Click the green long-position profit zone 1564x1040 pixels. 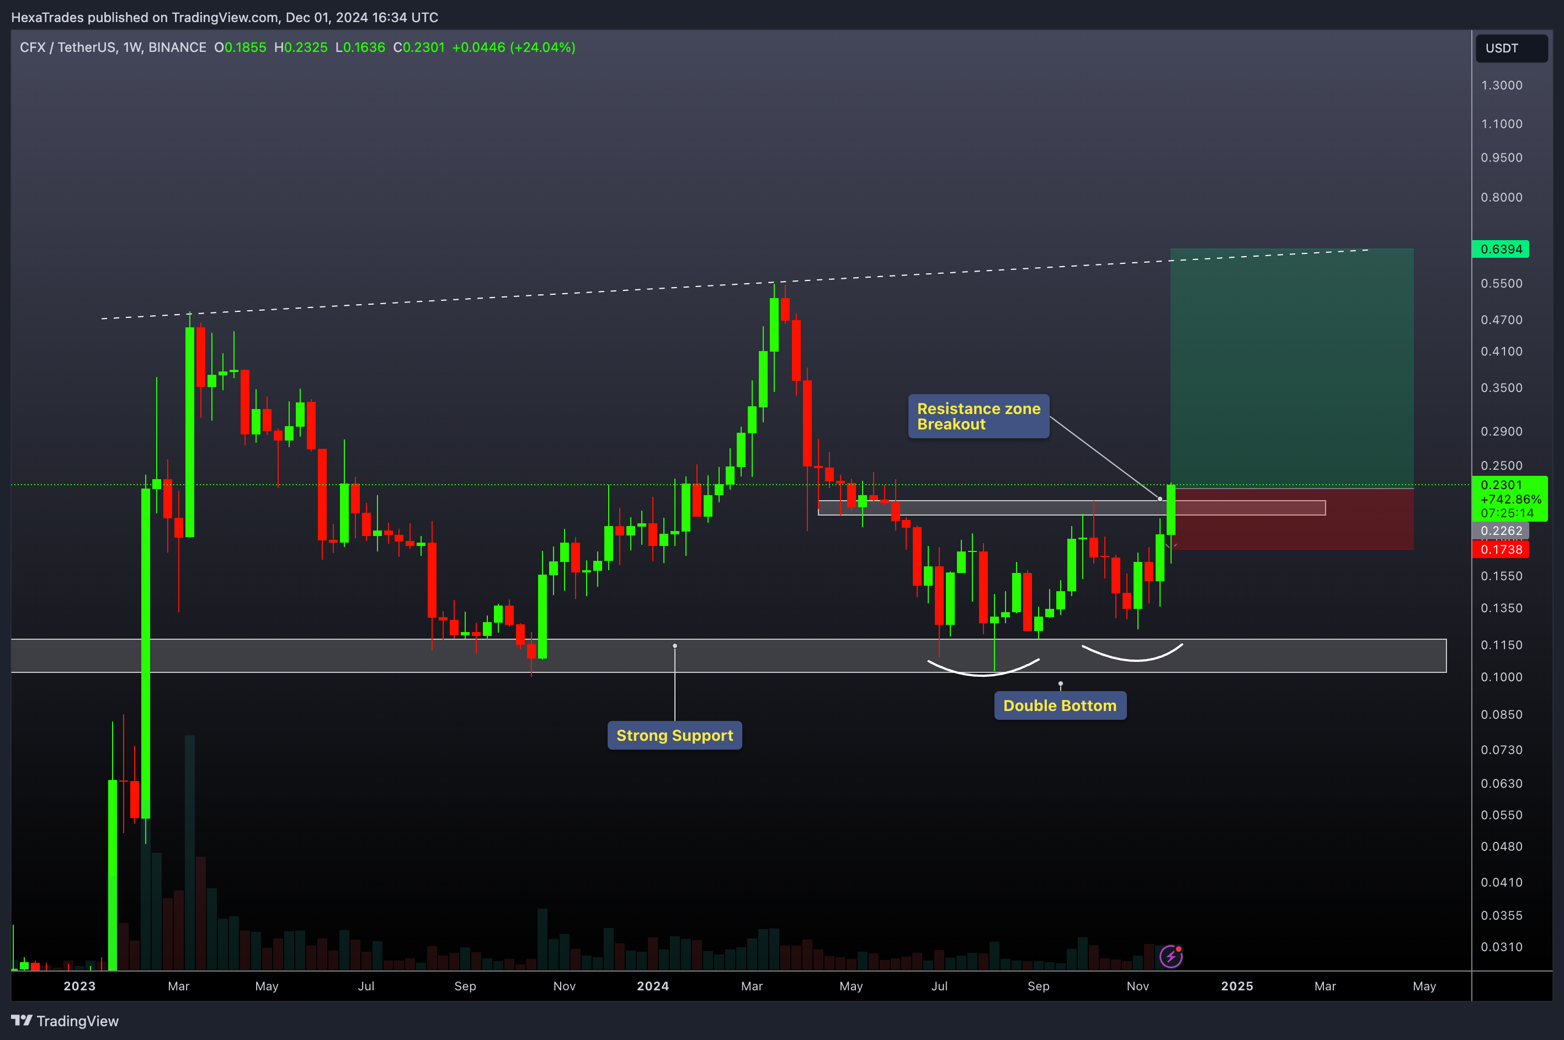[1292, 368]
